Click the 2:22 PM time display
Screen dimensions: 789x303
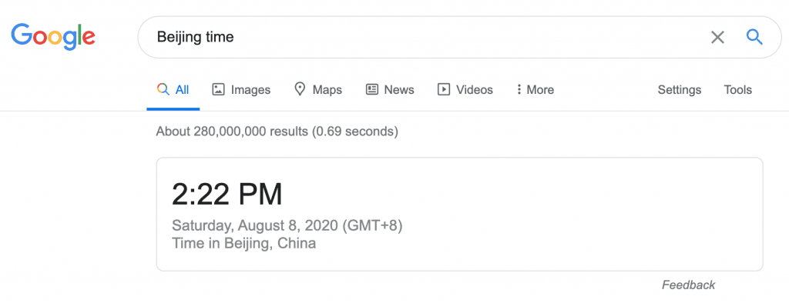click(x=227, y=195)
